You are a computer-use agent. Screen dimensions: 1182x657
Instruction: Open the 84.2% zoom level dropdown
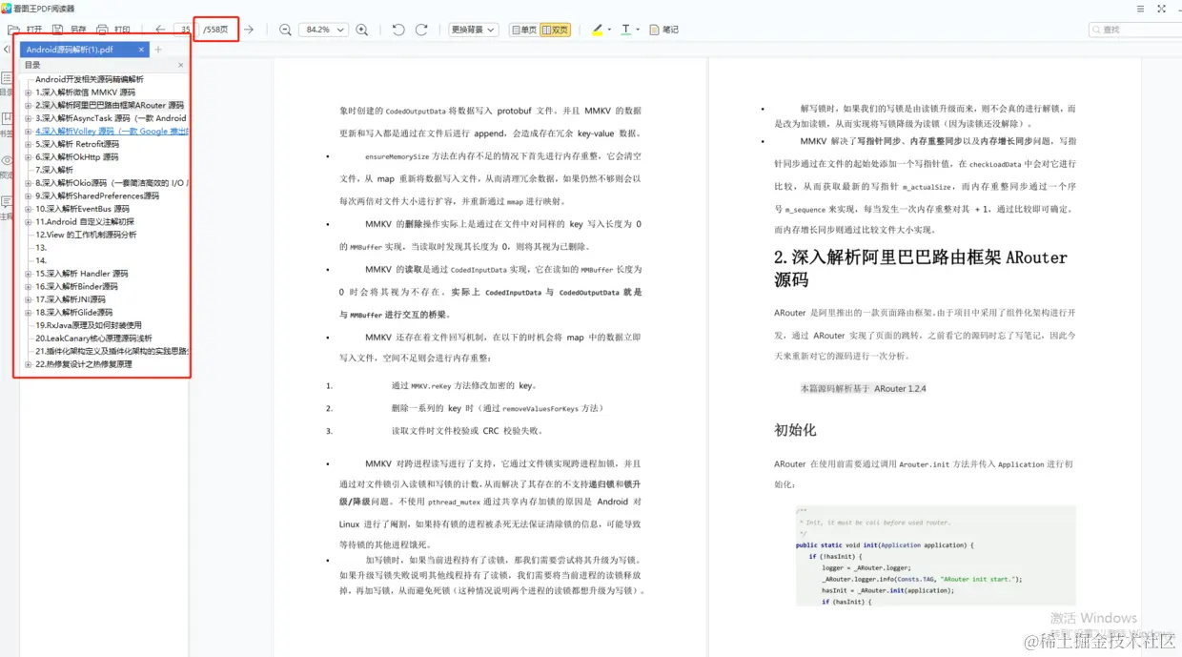point(323,30)
